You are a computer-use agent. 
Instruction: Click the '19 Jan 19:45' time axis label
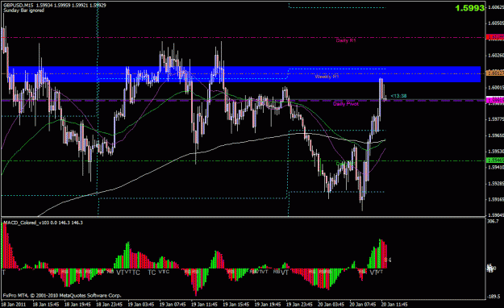pyautogui.click(x=268, y=304)
